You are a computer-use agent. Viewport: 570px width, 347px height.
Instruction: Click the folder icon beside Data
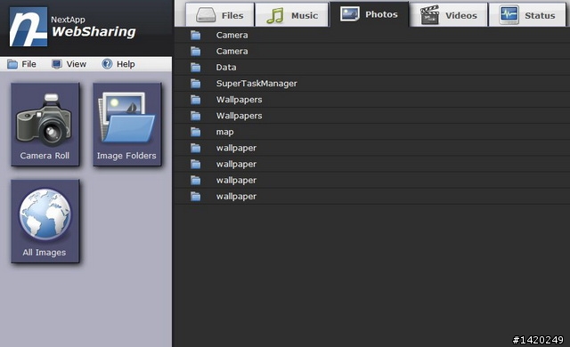pos(196,67)
